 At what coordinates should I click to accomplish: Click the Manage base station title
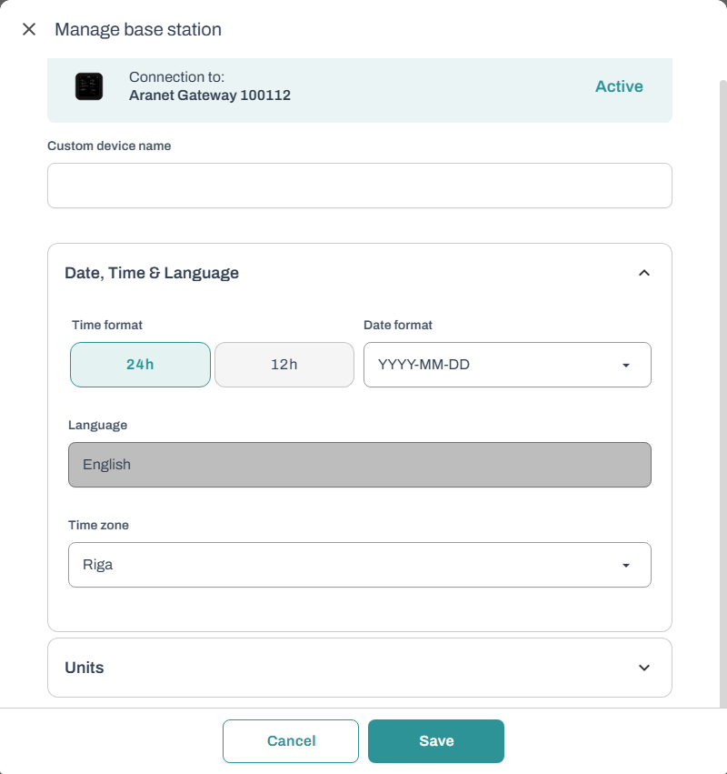point(138,29)
